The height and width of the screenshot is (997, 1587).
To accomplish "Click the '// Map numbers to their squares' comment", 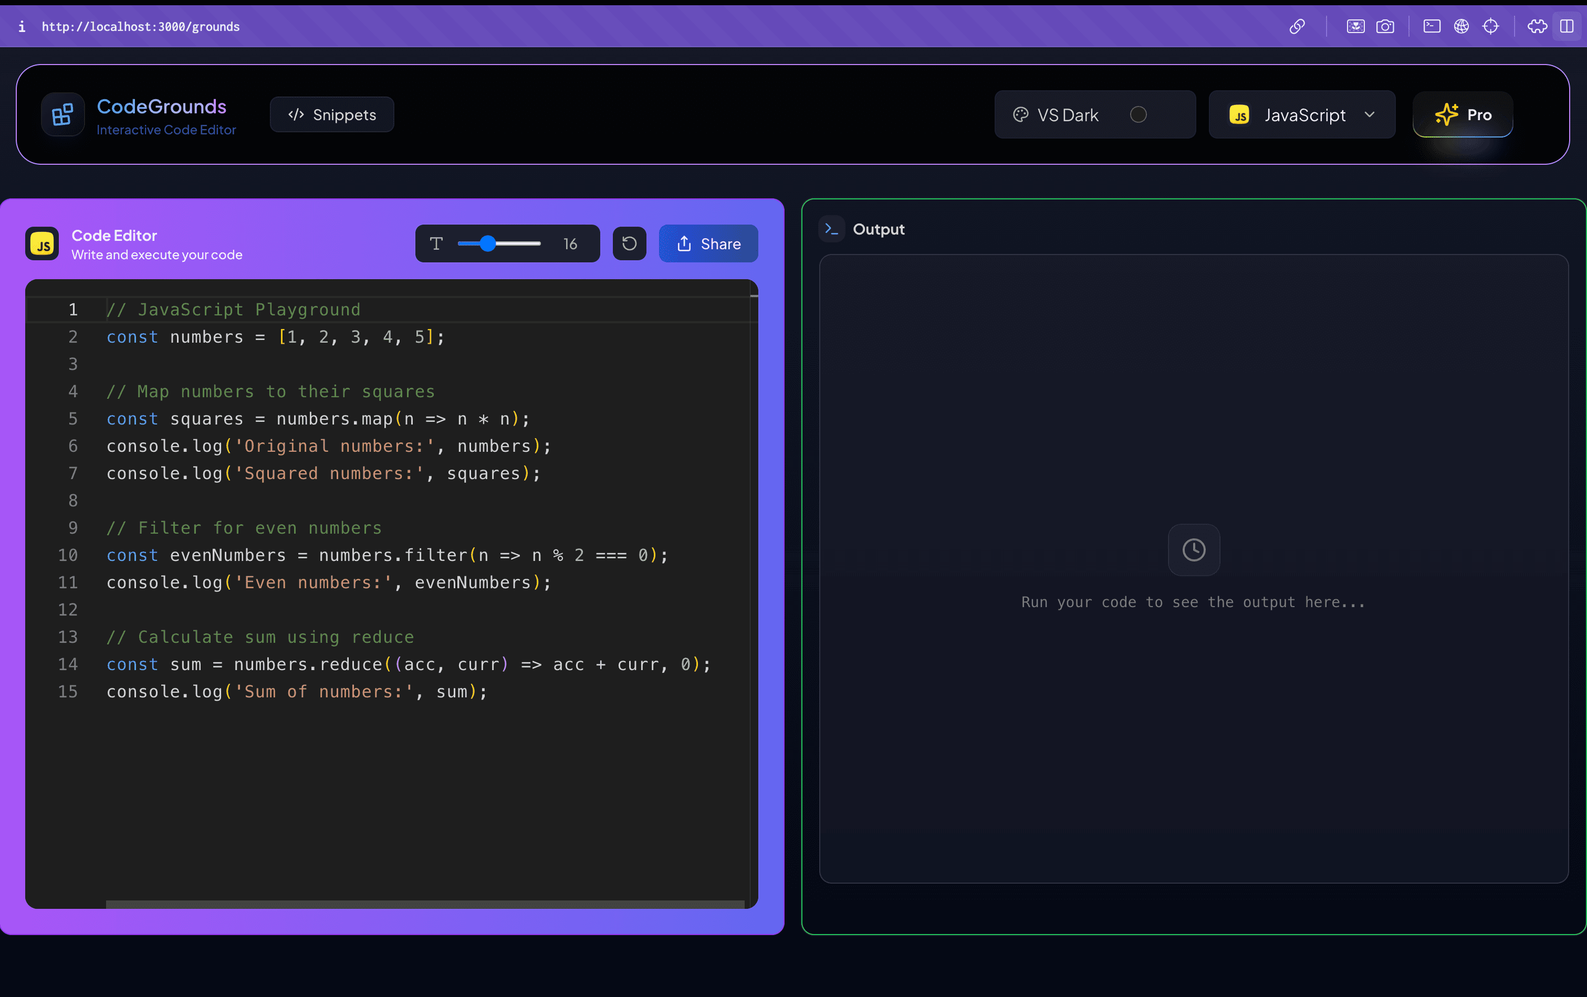I will pos(271,392).
